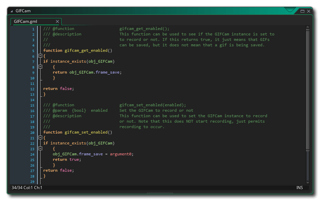Collapse the gifcam_set_enabled function at line 21
This screenshot has height=201, width=320.
coord(40,138)
